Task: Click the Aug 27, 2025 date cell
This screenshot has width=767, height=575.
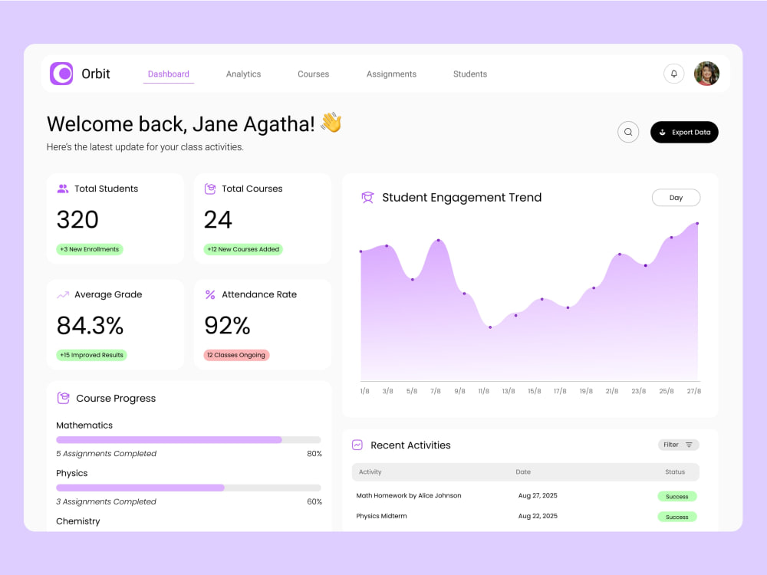Action: point(538,495)
